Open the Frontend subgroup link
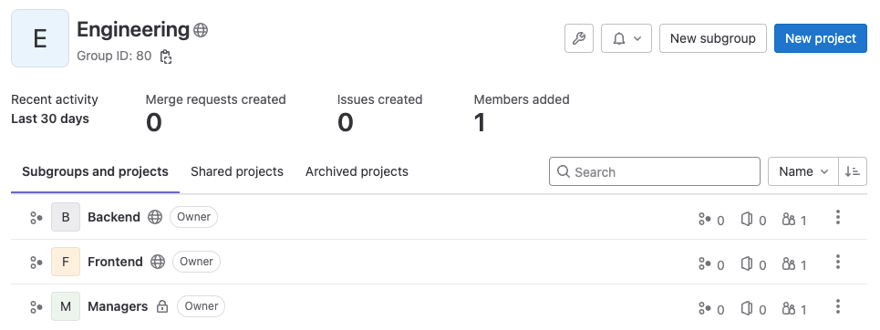This screenshot has height=330, width=880. (x=115, y=262)
